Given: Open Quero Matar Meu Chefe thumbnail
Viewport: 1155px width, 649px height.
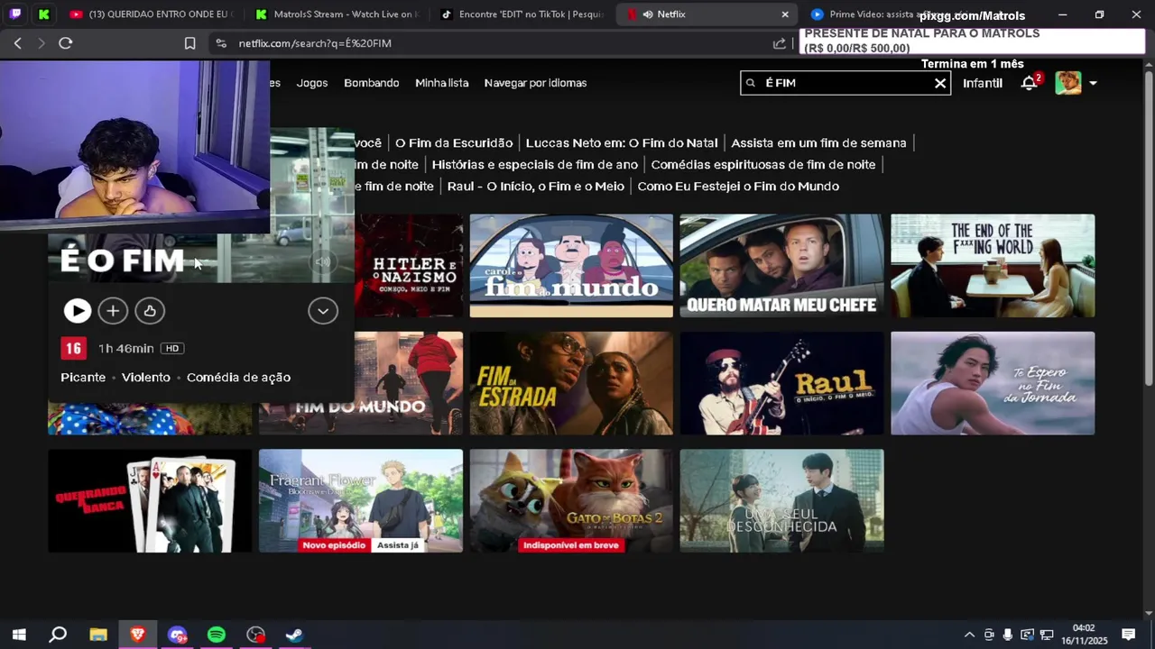Looking at the screenshot, I should (x=781, y=266).
